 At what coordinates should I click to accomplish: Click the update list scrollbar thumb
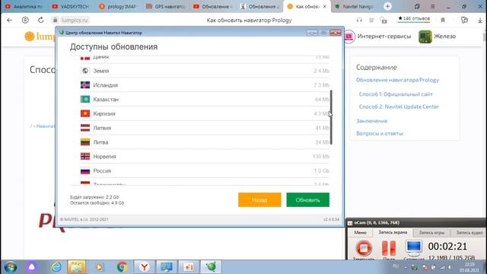[x=331, y=117]
